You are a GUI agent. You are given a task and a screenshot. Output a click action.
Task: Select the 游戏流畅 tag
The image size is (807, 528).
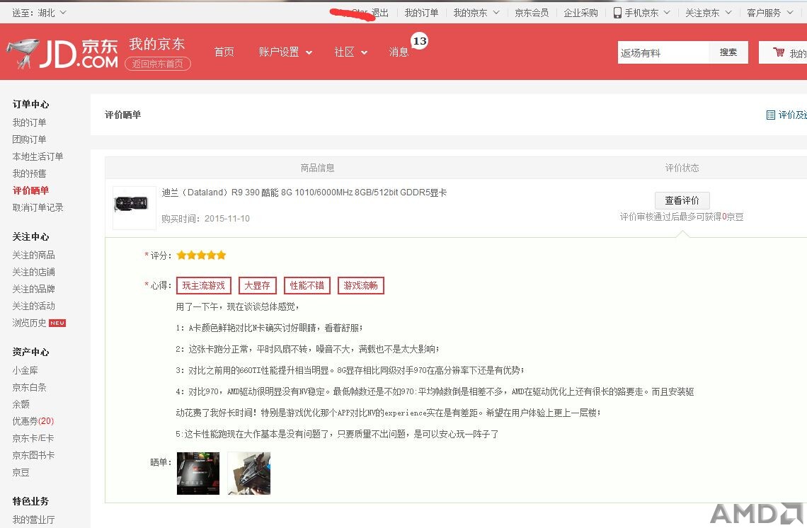click(361, 286)
